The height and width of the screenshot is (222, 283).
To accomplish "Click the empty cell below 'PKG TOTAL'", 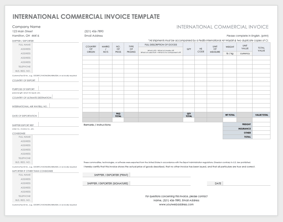I will (x=118, y=120).
